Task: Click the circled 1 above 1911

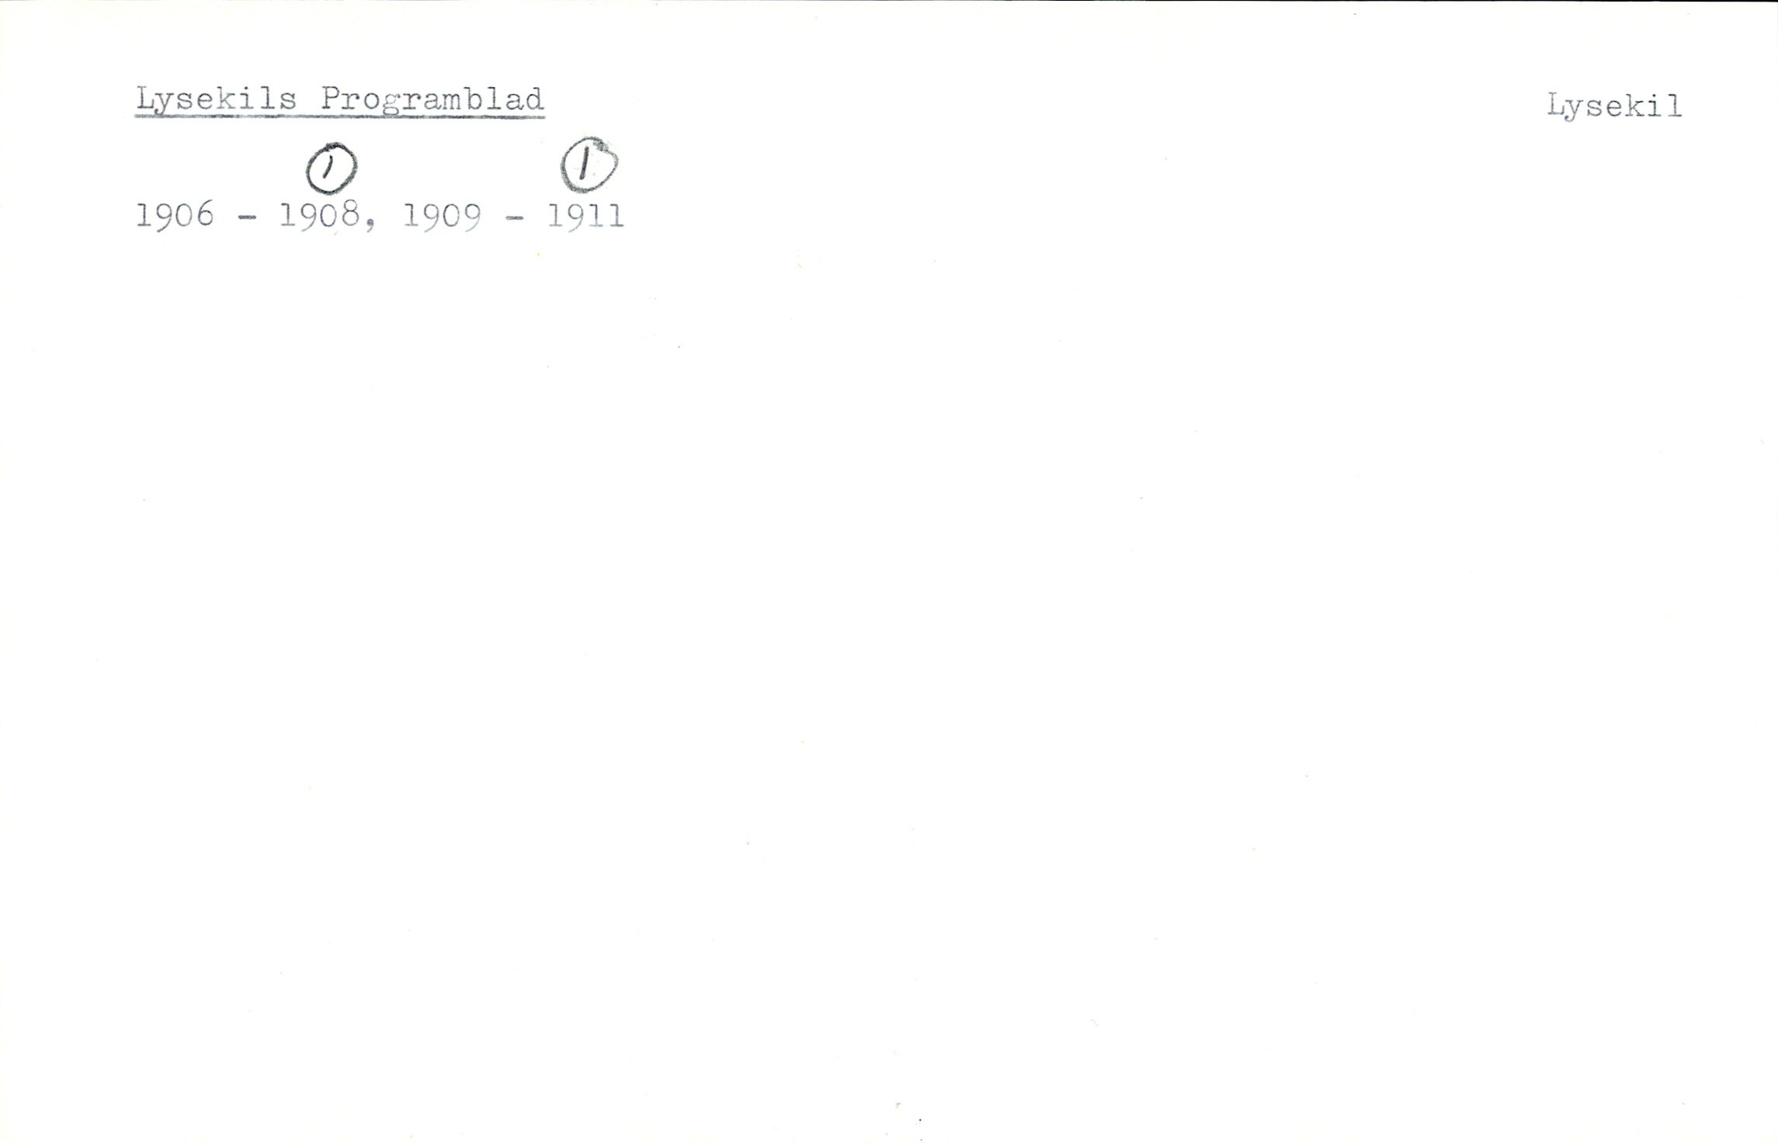Action: [x=589, y=165]
